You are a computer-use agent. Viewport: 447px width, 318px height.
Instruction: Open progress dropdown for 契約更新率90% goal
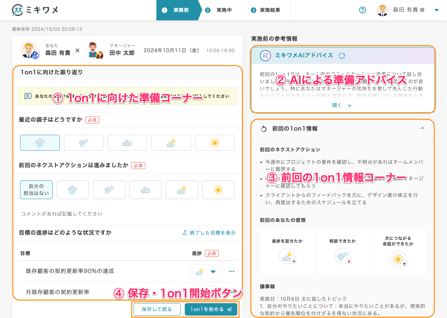click(x=206, y=272)
